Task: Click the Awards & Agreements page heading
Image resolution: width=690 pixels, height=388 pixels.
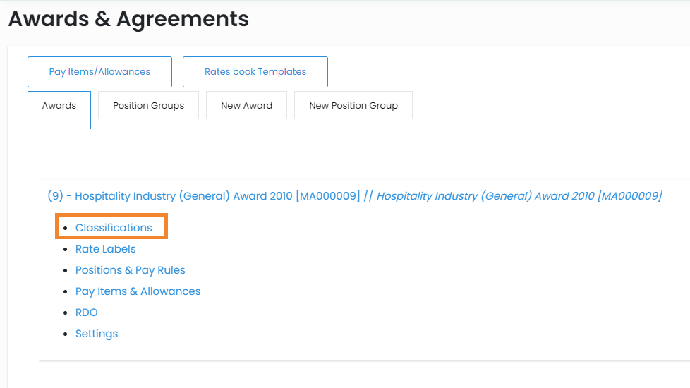Action: tap(128, 19)
